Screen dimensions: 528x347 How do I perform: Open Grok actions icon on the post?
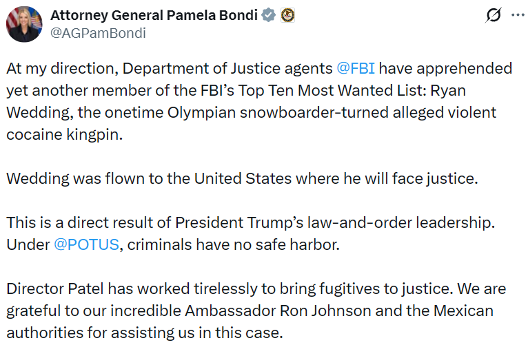point(492,15)
